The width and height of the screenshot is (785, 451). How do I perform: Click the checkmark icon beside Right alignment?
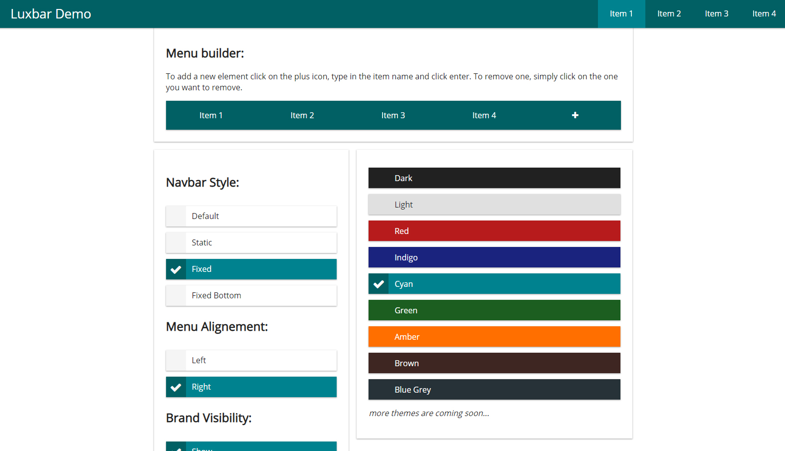tap(176, 387)
